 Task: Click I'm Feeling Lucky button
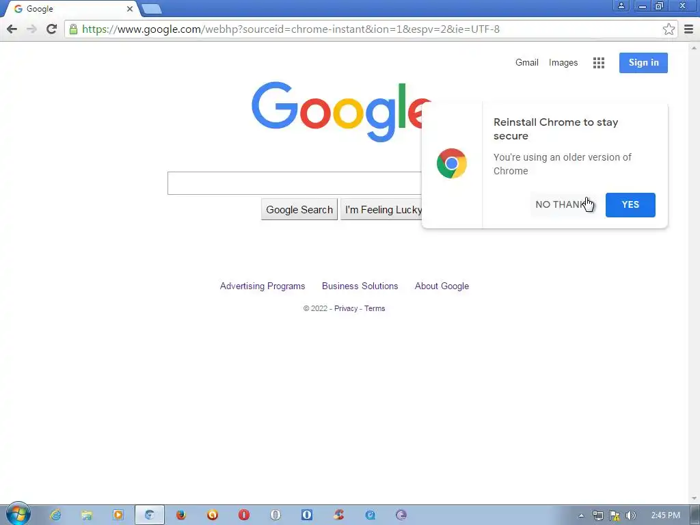click(381, 209)
